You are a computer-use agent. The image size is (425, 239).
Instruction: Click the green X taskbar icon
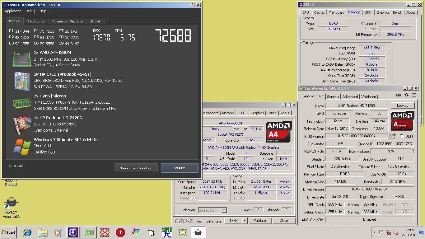point(182,232)
